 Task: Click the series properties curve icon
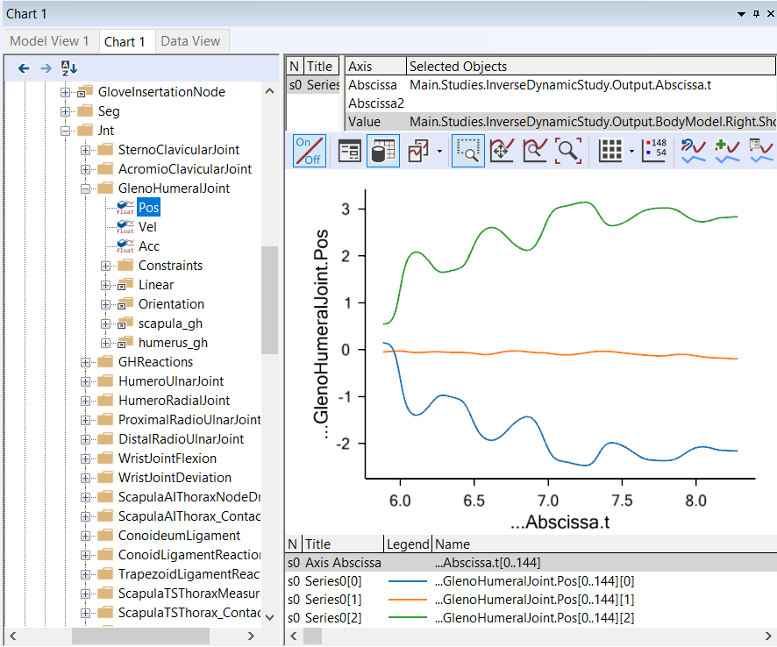(x=761, y=151)
